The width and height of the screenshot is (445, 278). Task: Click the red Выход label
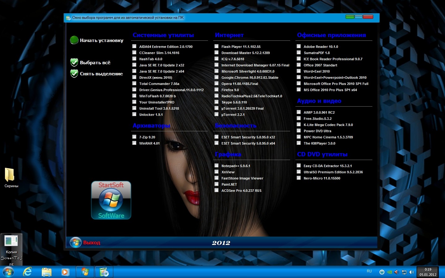(92, 243)
